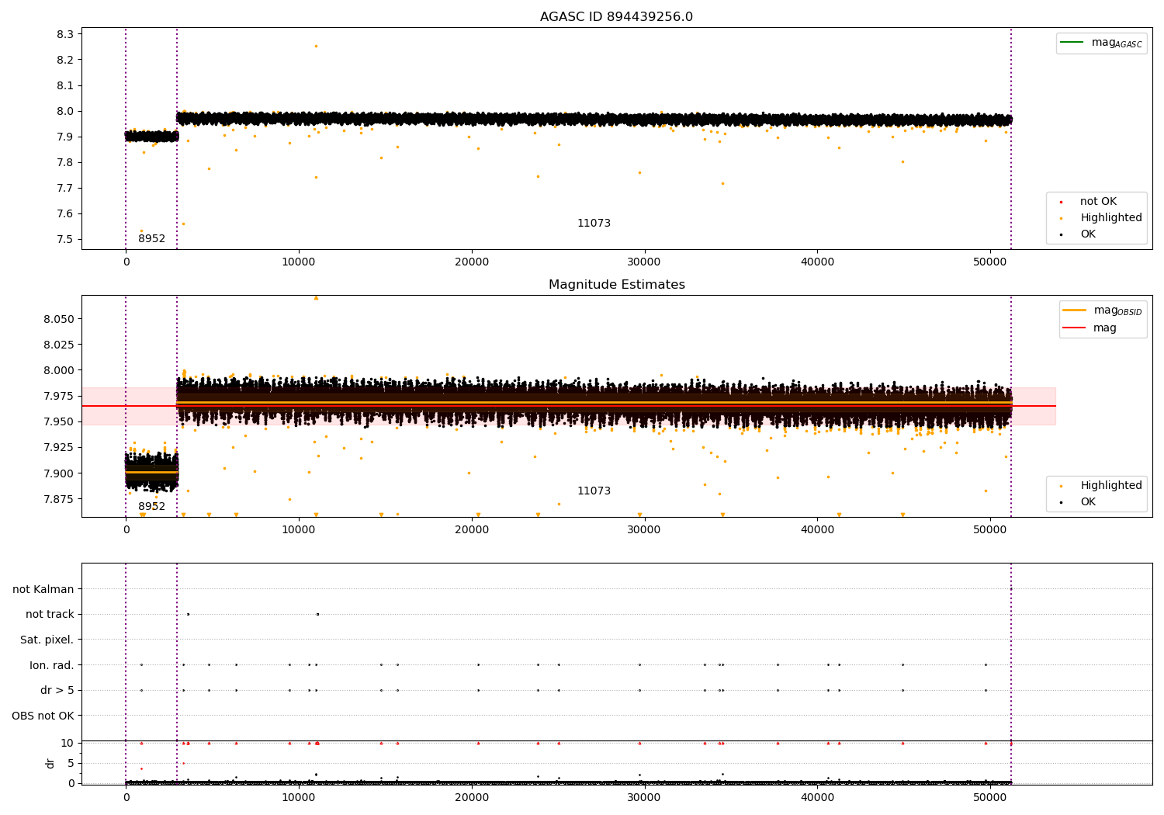Click the 'Sat. pixel.' axis label
The image size is (1164, 815).
click(47, 640)
